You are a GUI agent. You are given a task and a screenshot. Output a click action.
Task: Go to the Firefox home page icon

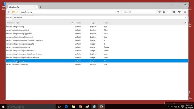click(x=174, y=12)
